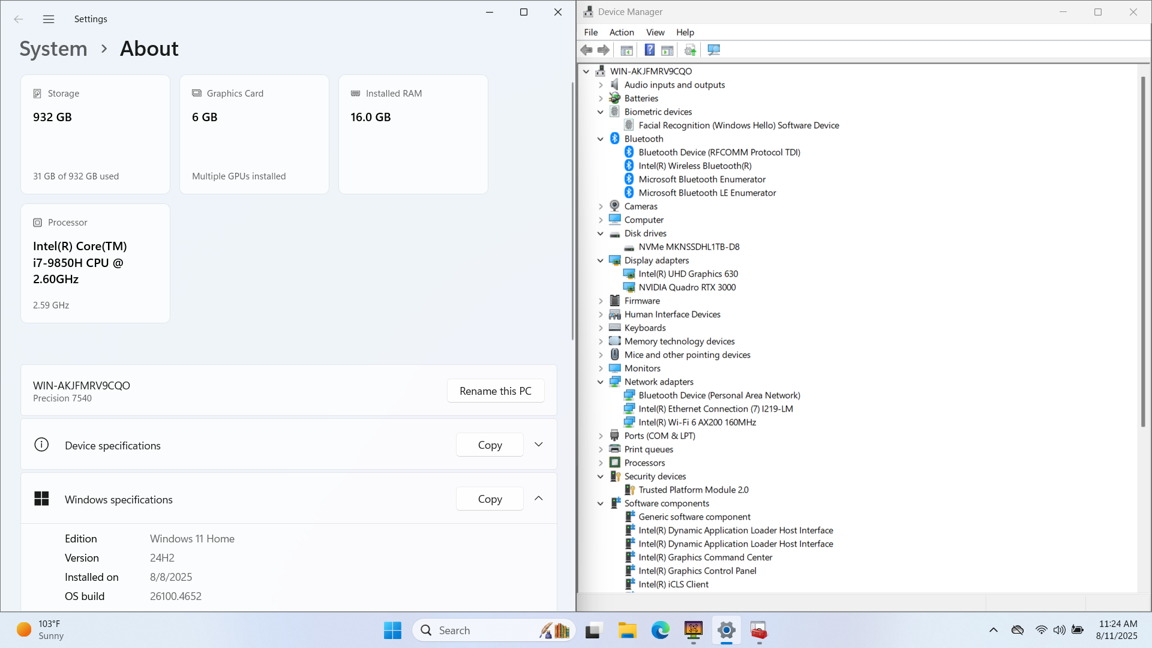Click Rename this PC button
Image resolution: width=1152 pixels, height=648 pixels.
point(495,391)
